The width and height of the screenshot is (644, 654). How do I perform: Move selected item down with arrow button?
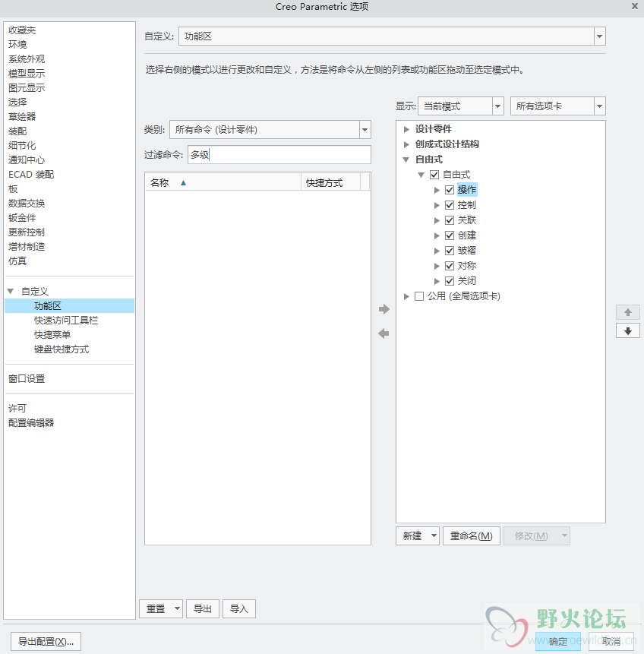coord(628,331)
